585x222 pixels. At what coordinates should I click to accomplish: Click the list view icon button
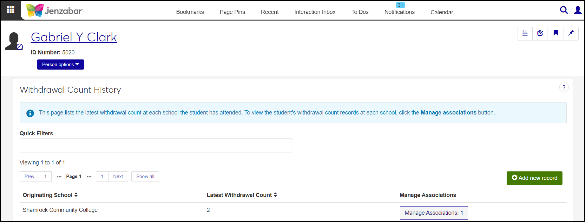[525, 33]
